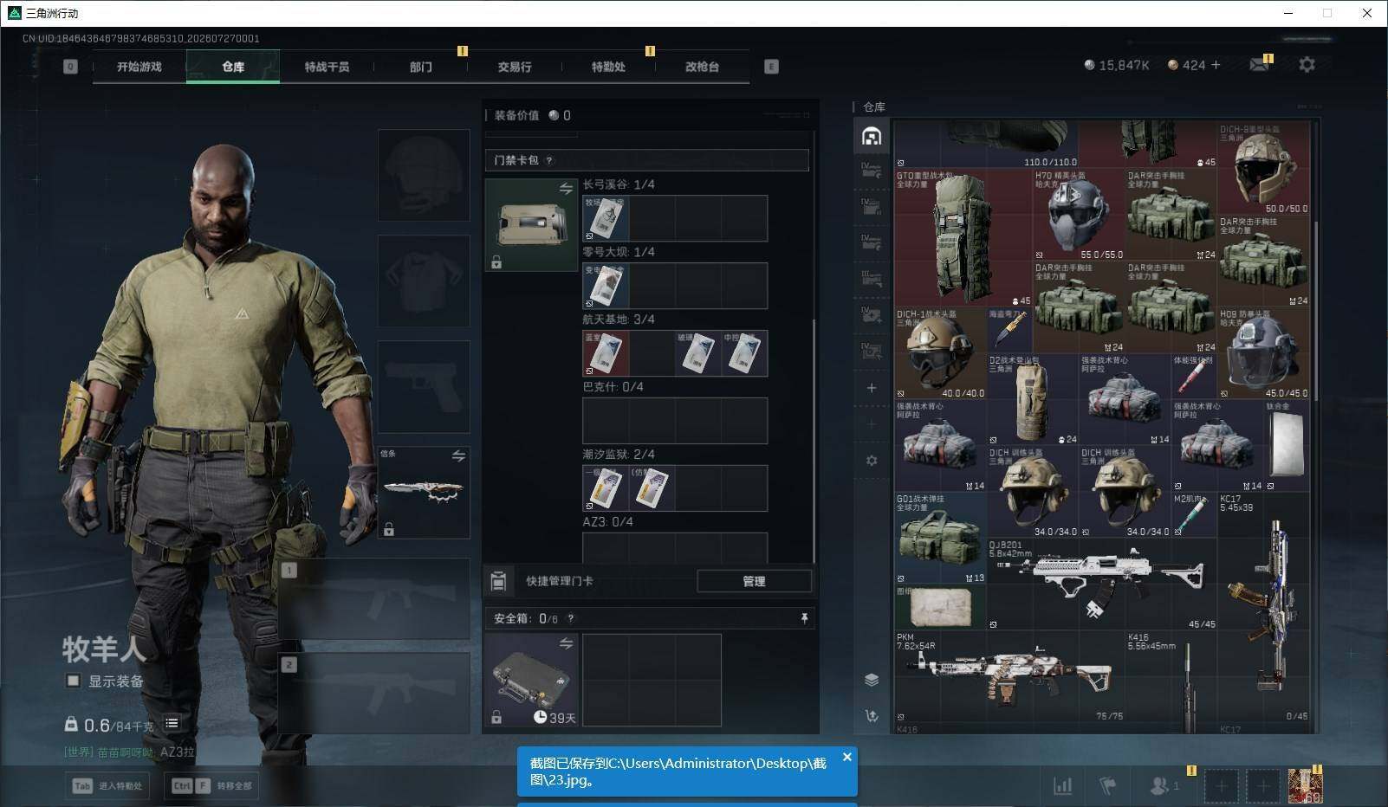Select the first IV storage box icon
This screenshot has height=807, width=1388.
click(x=872, y=170)
